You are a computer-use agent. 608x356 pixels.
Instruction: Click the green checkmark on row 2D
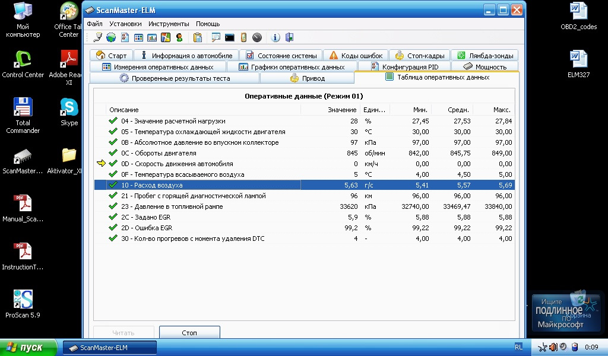(x=113, y=227)
